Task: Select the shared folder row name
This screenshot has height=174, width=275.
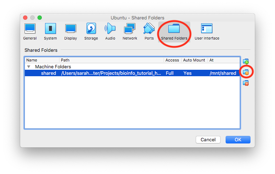Action: click(48, 73)
